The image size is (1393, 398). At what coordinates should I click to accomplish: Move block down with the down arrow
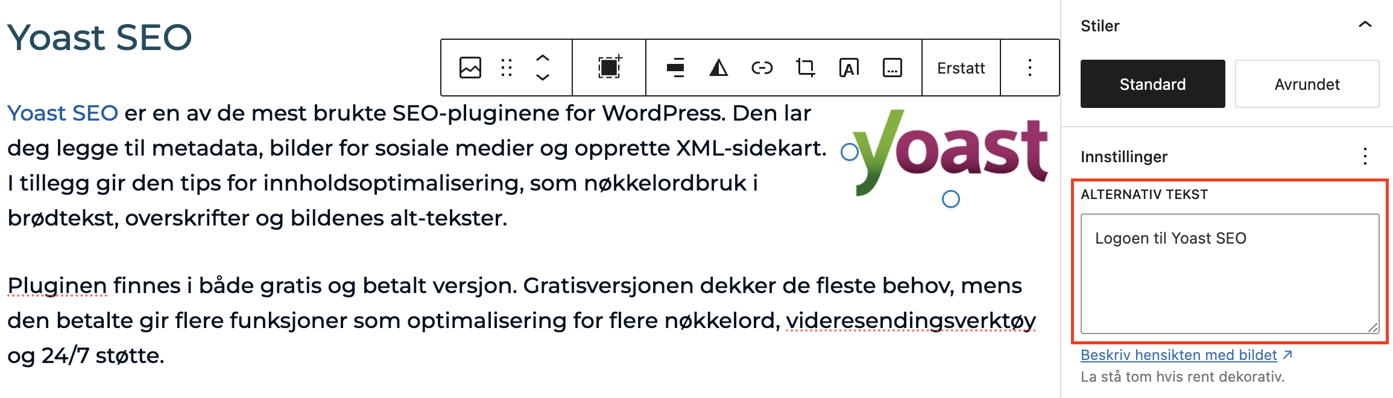pos(543,77)
